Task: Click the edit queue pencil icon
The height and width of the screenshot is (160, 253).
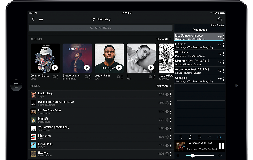Action: click(x=200, y=137)
